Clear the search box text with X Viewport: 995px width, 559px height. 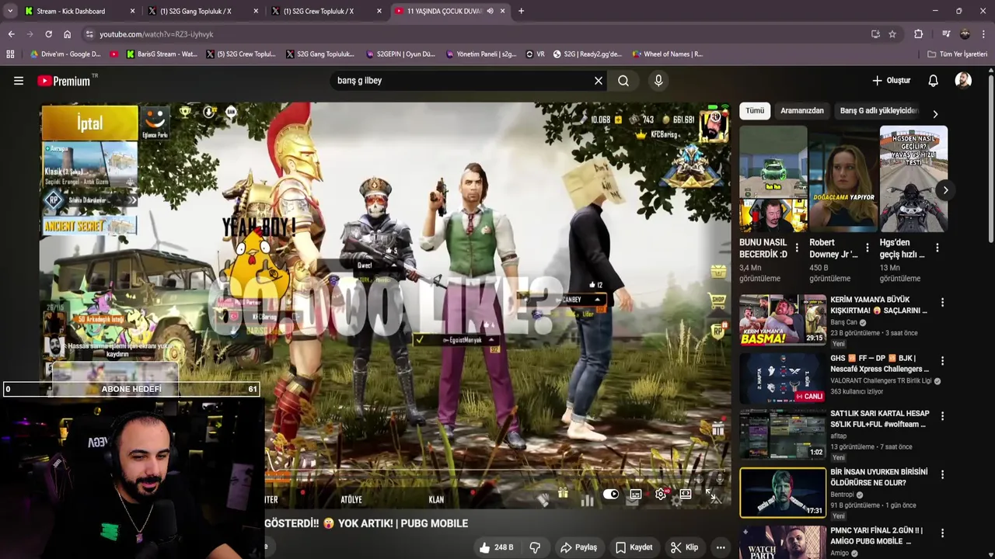click(599, 81)
